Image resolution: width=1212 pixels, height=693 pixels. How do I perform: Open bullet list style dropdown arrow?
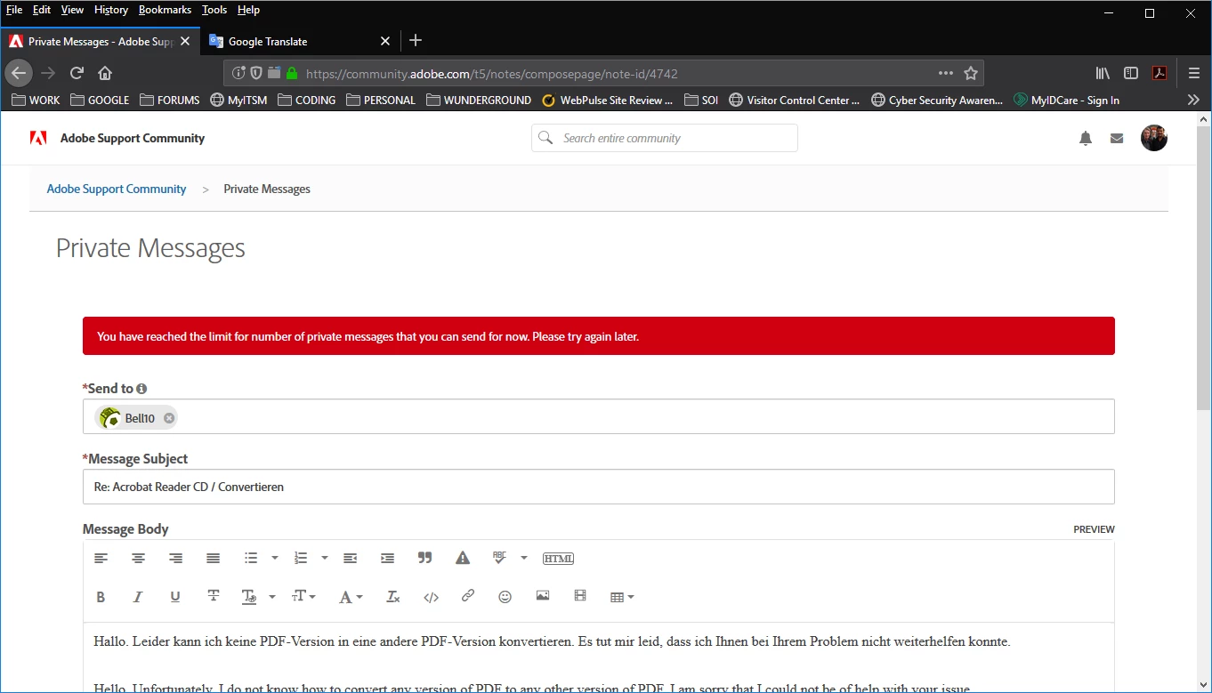(x=275, y=559)
